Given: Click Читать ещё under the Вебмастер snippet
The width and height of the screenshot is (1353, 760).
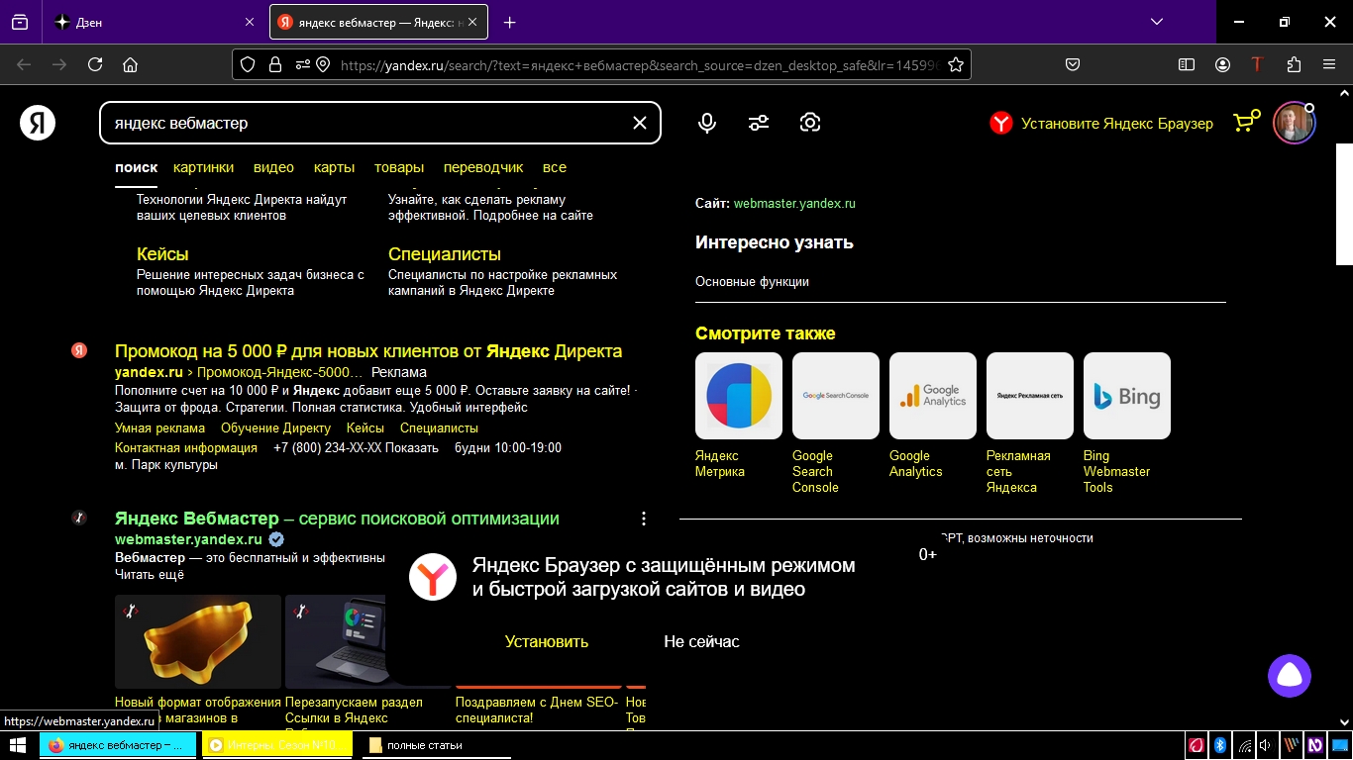Looking at the screenshot, I should coord(150,574).
